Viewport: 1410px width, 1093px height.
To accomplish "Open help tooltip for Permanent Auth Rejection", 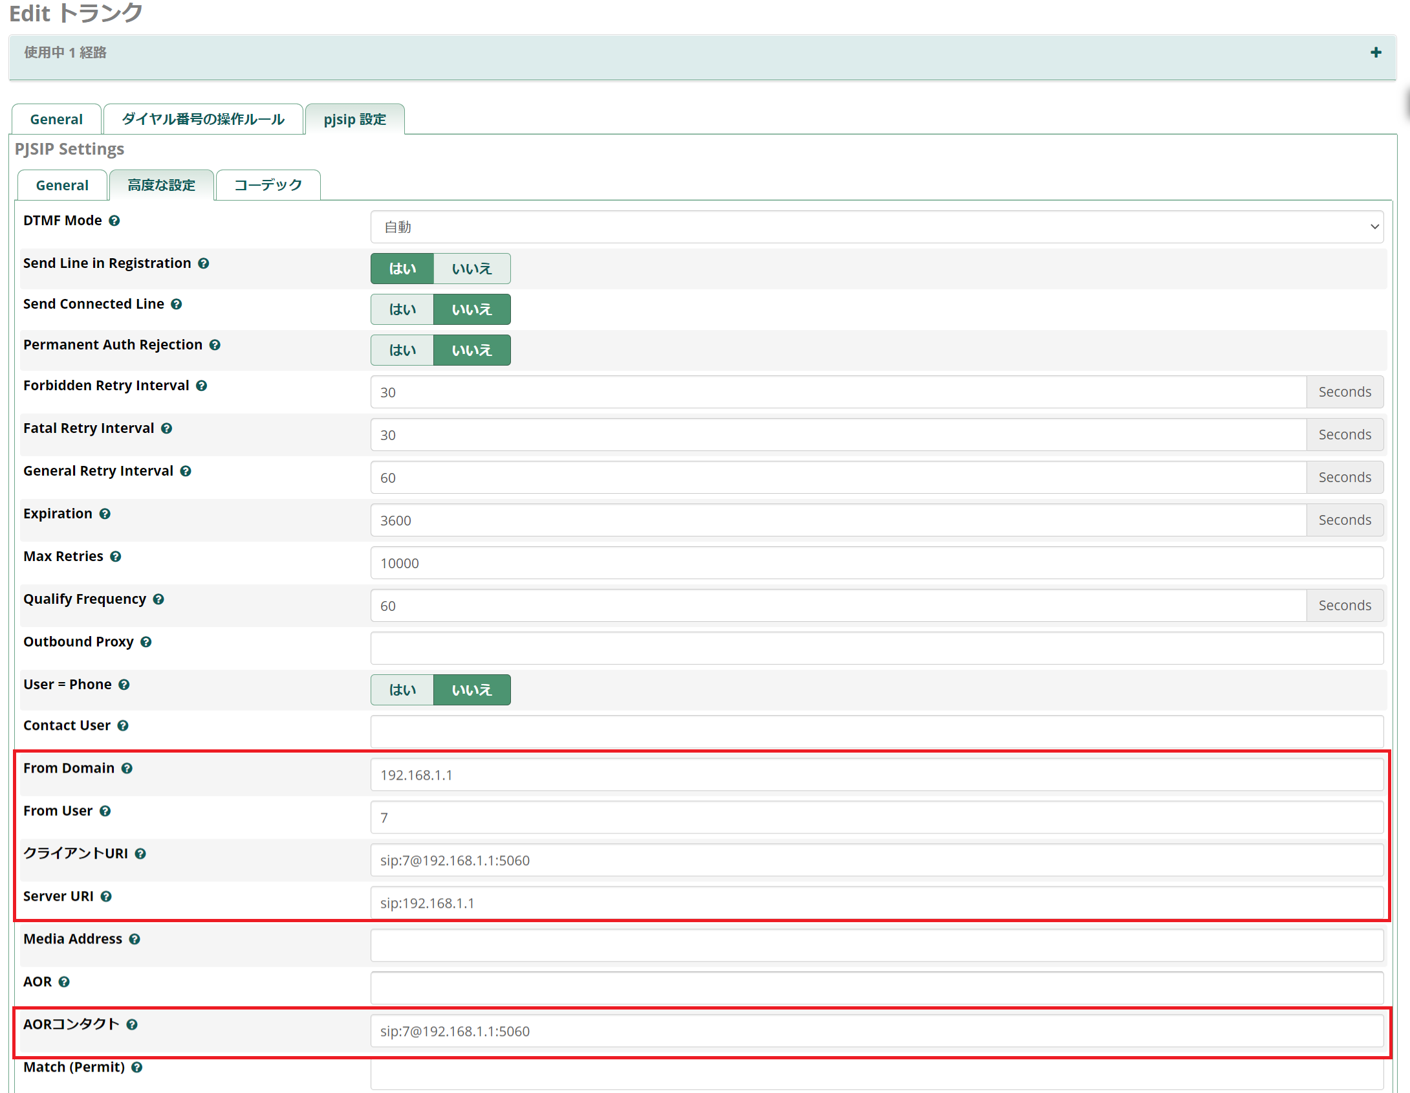I will click(x=215, y=345).
